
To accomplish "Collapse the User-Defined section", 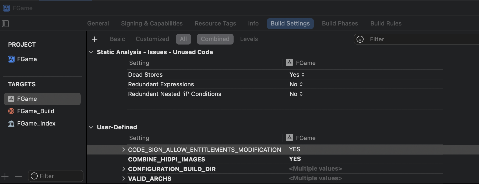I will 91,127.
